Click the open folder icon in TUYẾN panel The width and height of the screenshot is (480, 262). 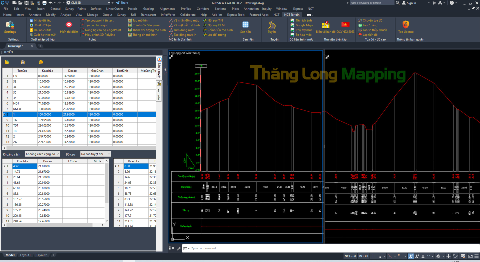tap(7, 62)
